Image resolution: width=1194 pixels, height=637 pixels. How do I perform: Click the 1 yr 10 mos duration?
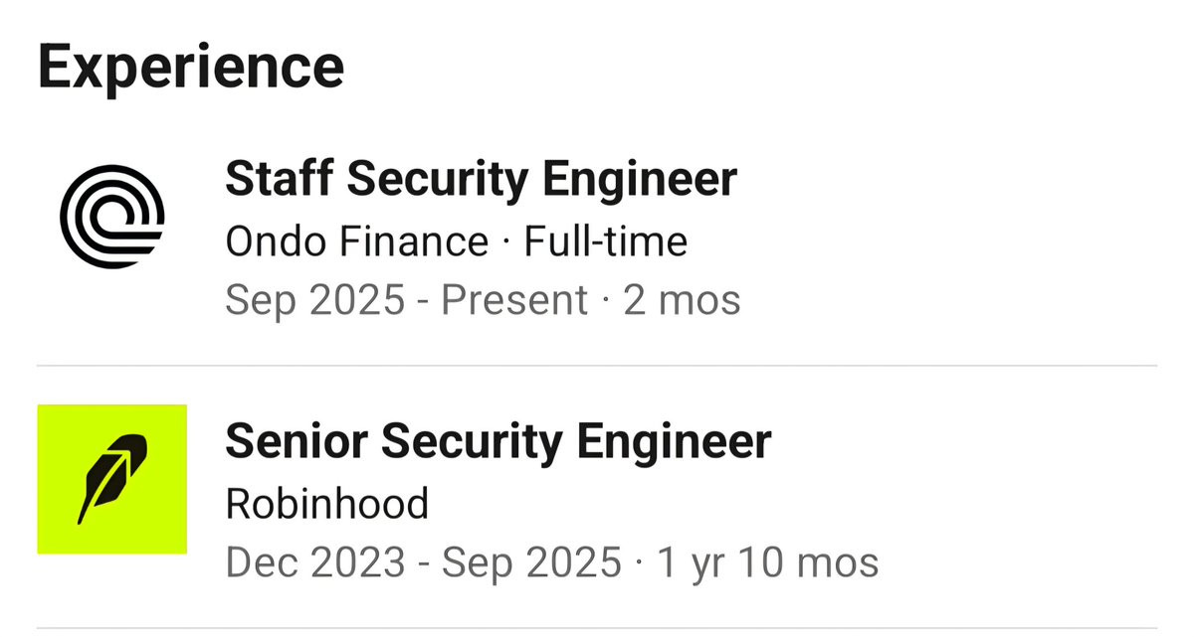click(x=768, y=563)
